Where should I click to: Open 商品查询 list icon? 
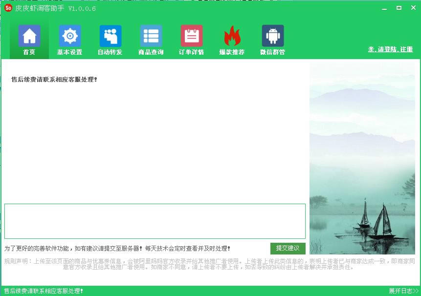151,36
